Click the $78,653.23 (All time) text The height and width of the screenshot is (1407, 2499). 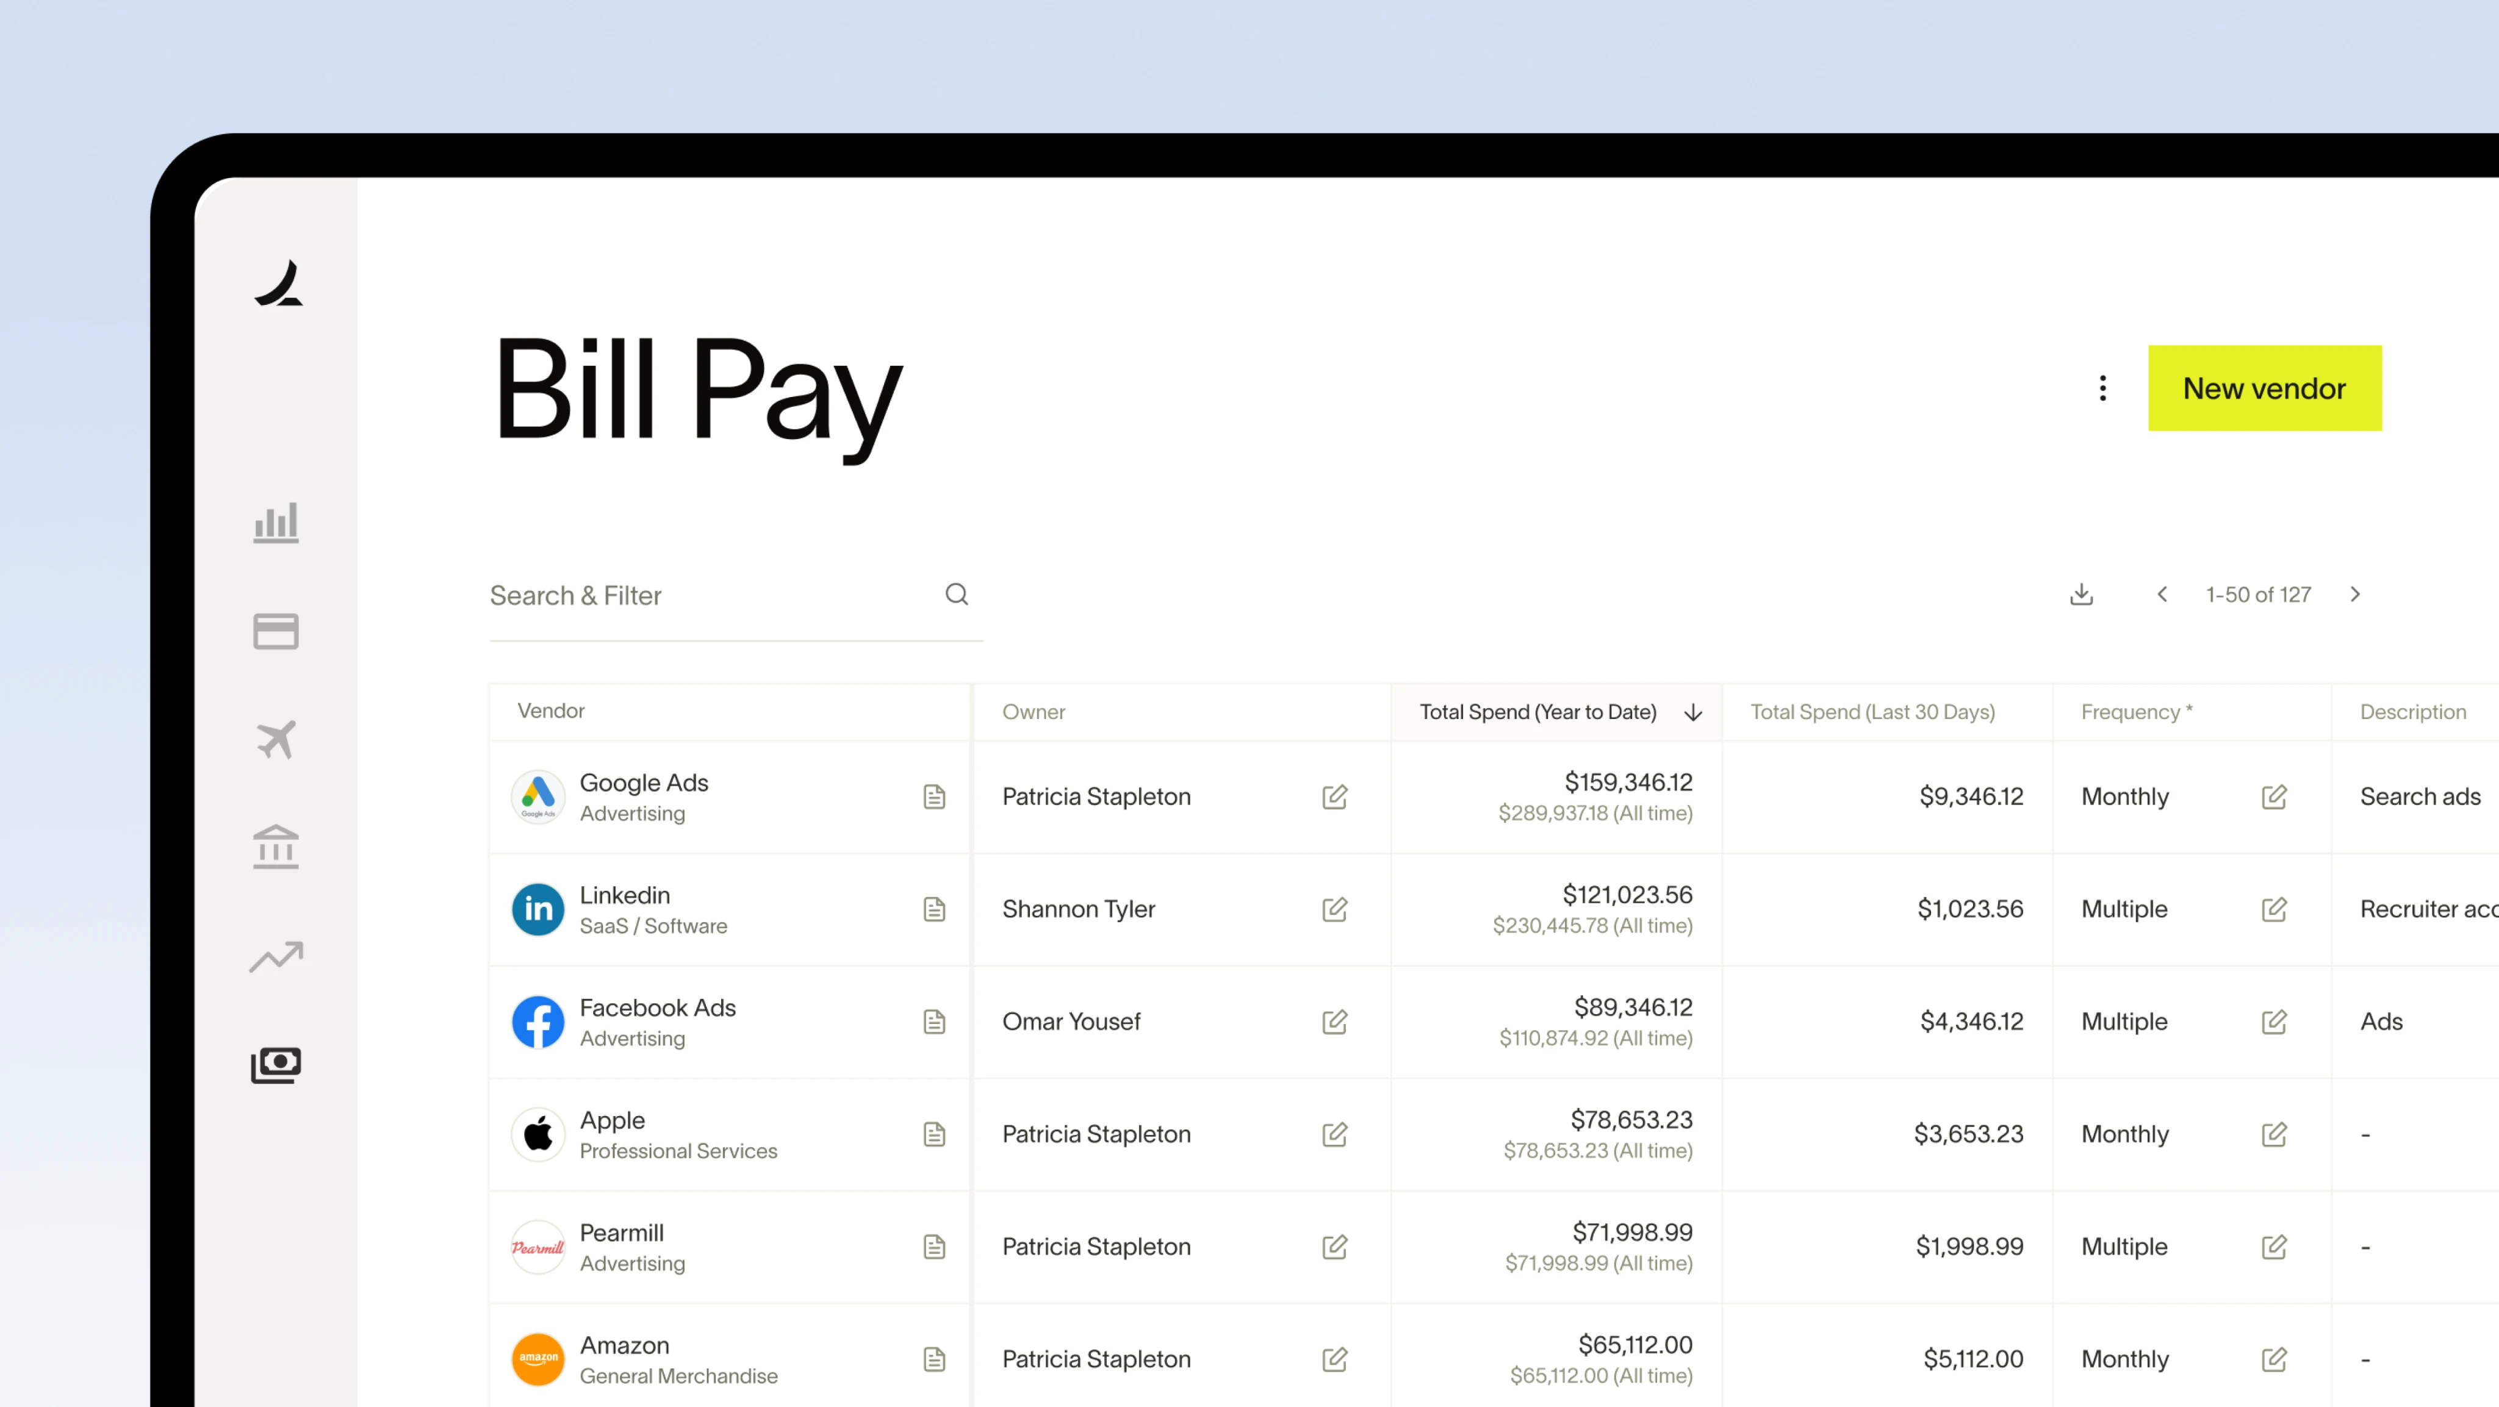1598,1151
